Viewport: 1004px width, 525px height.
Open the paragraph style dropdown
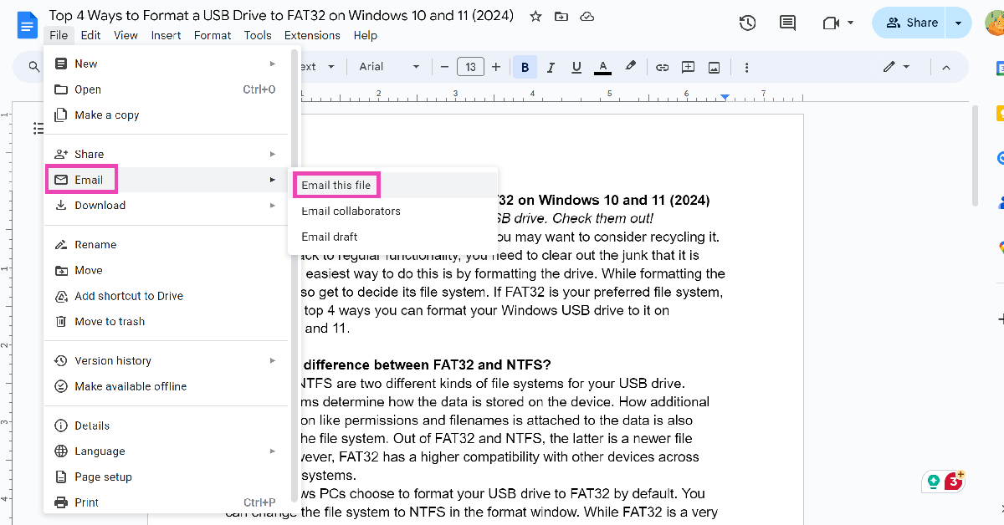(x=316, y=67)
